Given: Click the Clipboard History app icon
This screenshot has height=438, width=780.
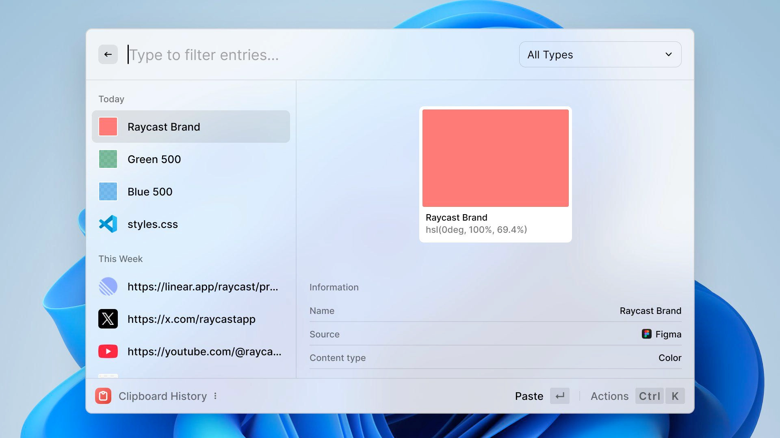Looking at the screenshot, I should point(103,396).
